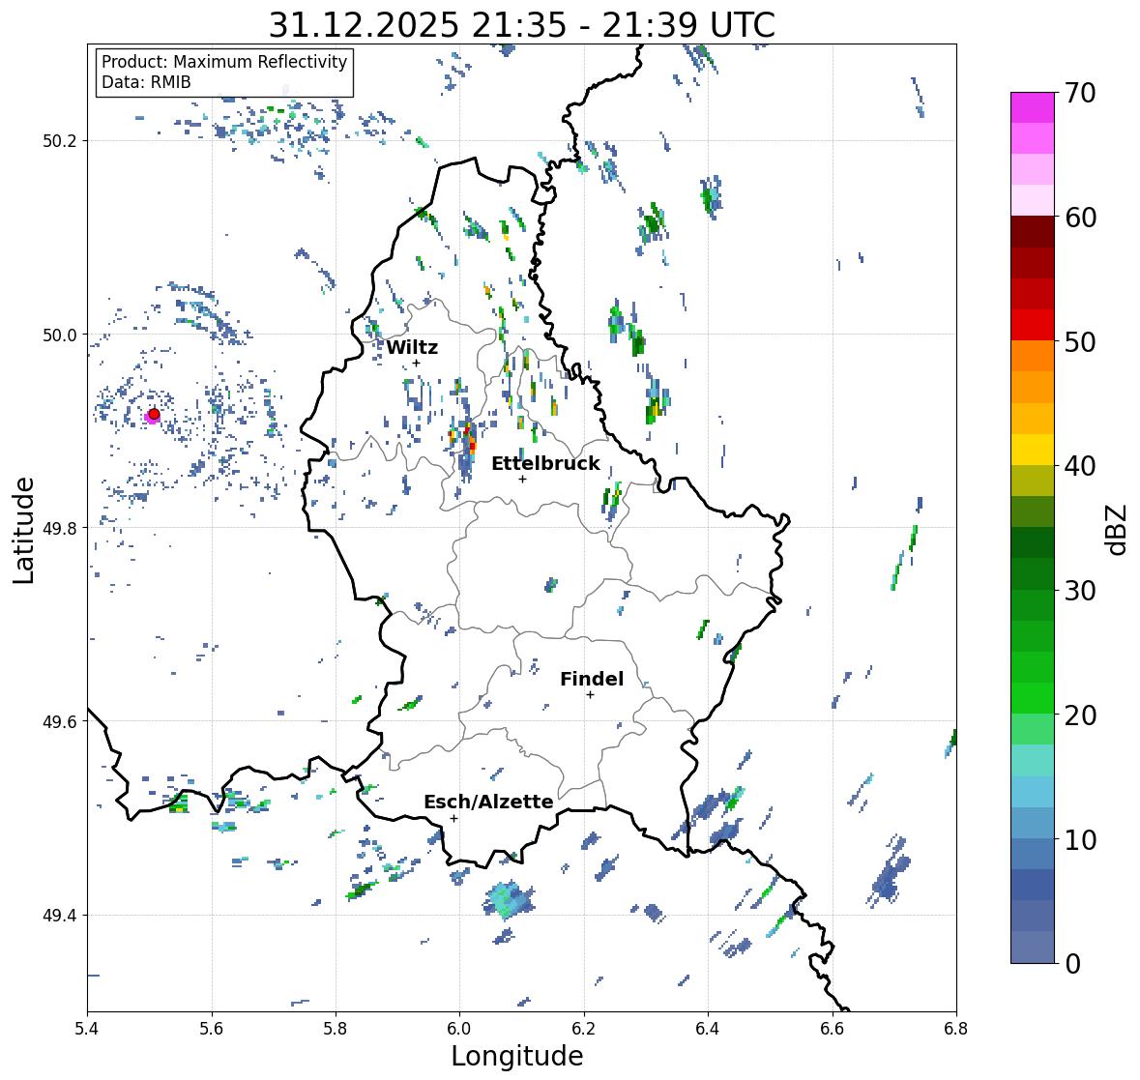Viewport: 1140px width, 1080px height.
Task: Click the 50.2 latitude tick label
Action: [60, 141]
